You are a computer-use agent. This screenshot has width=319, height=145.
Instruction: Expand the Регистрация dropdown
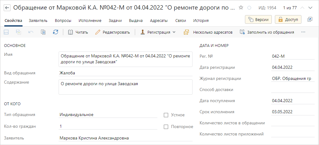(158, 32)
